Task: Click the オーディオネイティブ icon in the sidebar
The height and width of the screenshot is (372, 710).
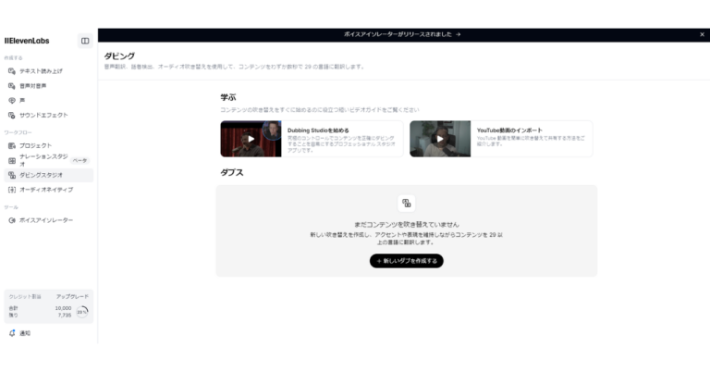Action: (12, 190)
